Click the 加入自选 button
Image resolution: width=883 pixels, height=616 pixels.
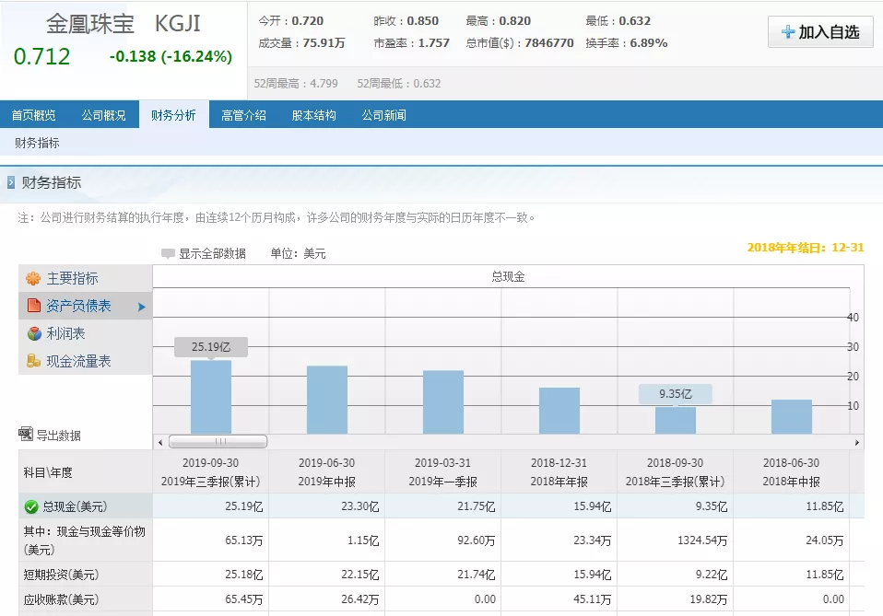[820, 31]
